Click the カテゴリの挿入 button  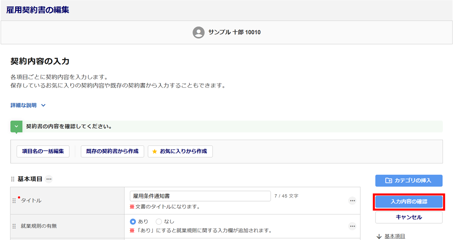[409, 181]
